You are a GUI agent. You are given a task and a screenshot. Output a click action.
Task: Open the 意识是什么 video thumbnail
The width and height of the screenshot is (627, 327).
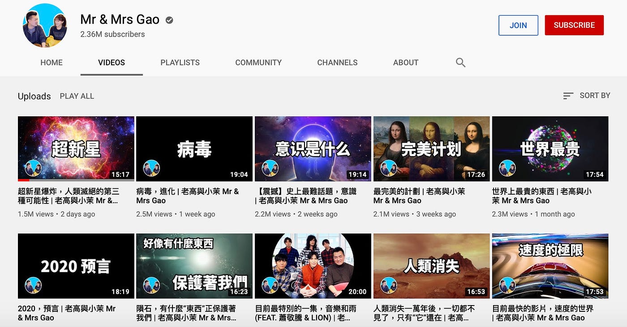pyautogui.click(x=313, y=149)
